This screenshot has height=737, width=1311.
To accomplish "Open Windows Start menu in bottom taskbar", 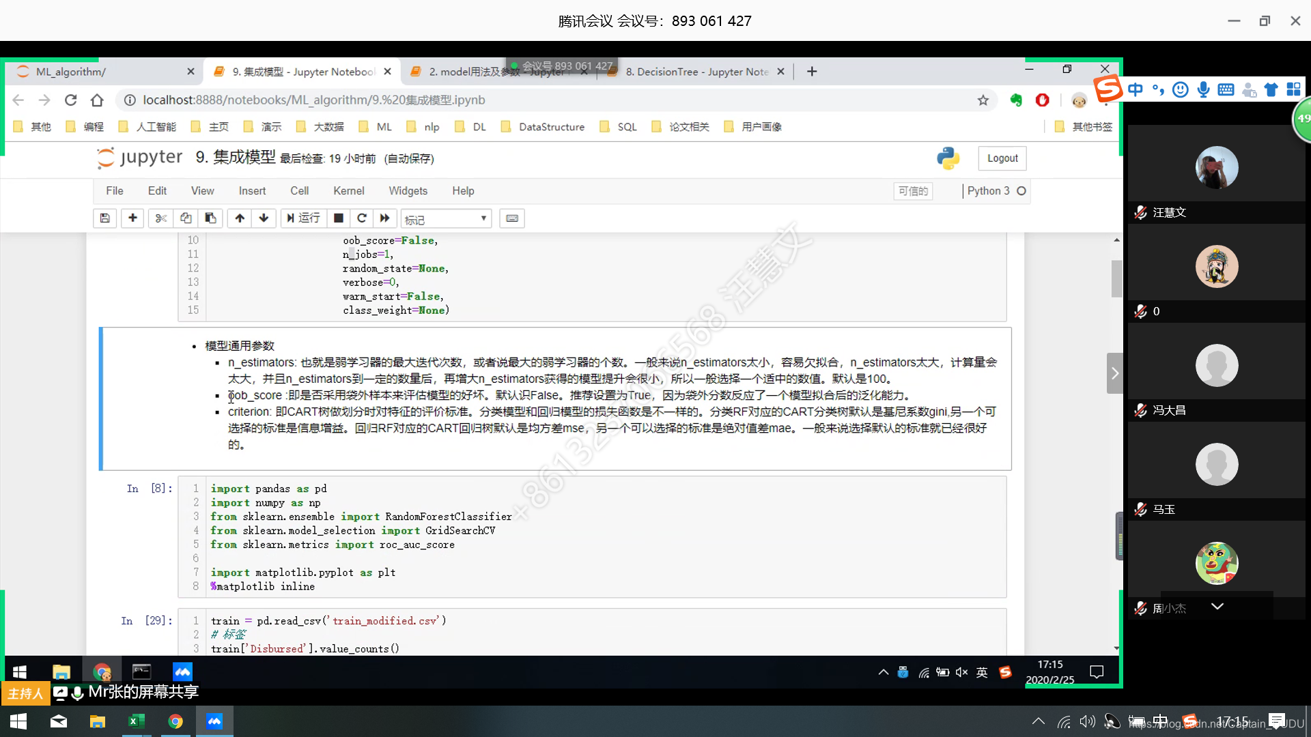I will point(18,721).
